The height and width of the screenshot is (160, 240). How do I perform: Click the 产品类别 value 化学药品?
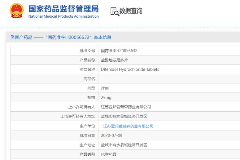[109, 154]
